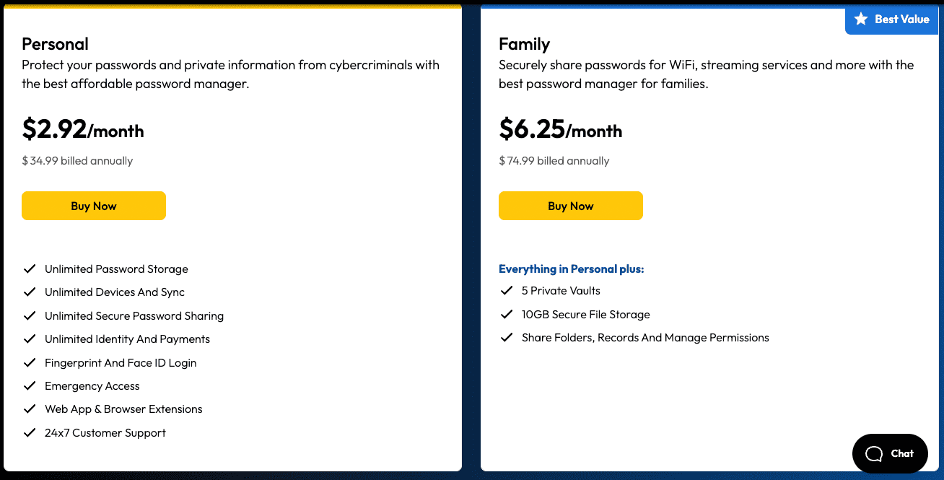Click Unlimited Secure Password Sharing feature
The image size is (944, 480).
point(134,315)
